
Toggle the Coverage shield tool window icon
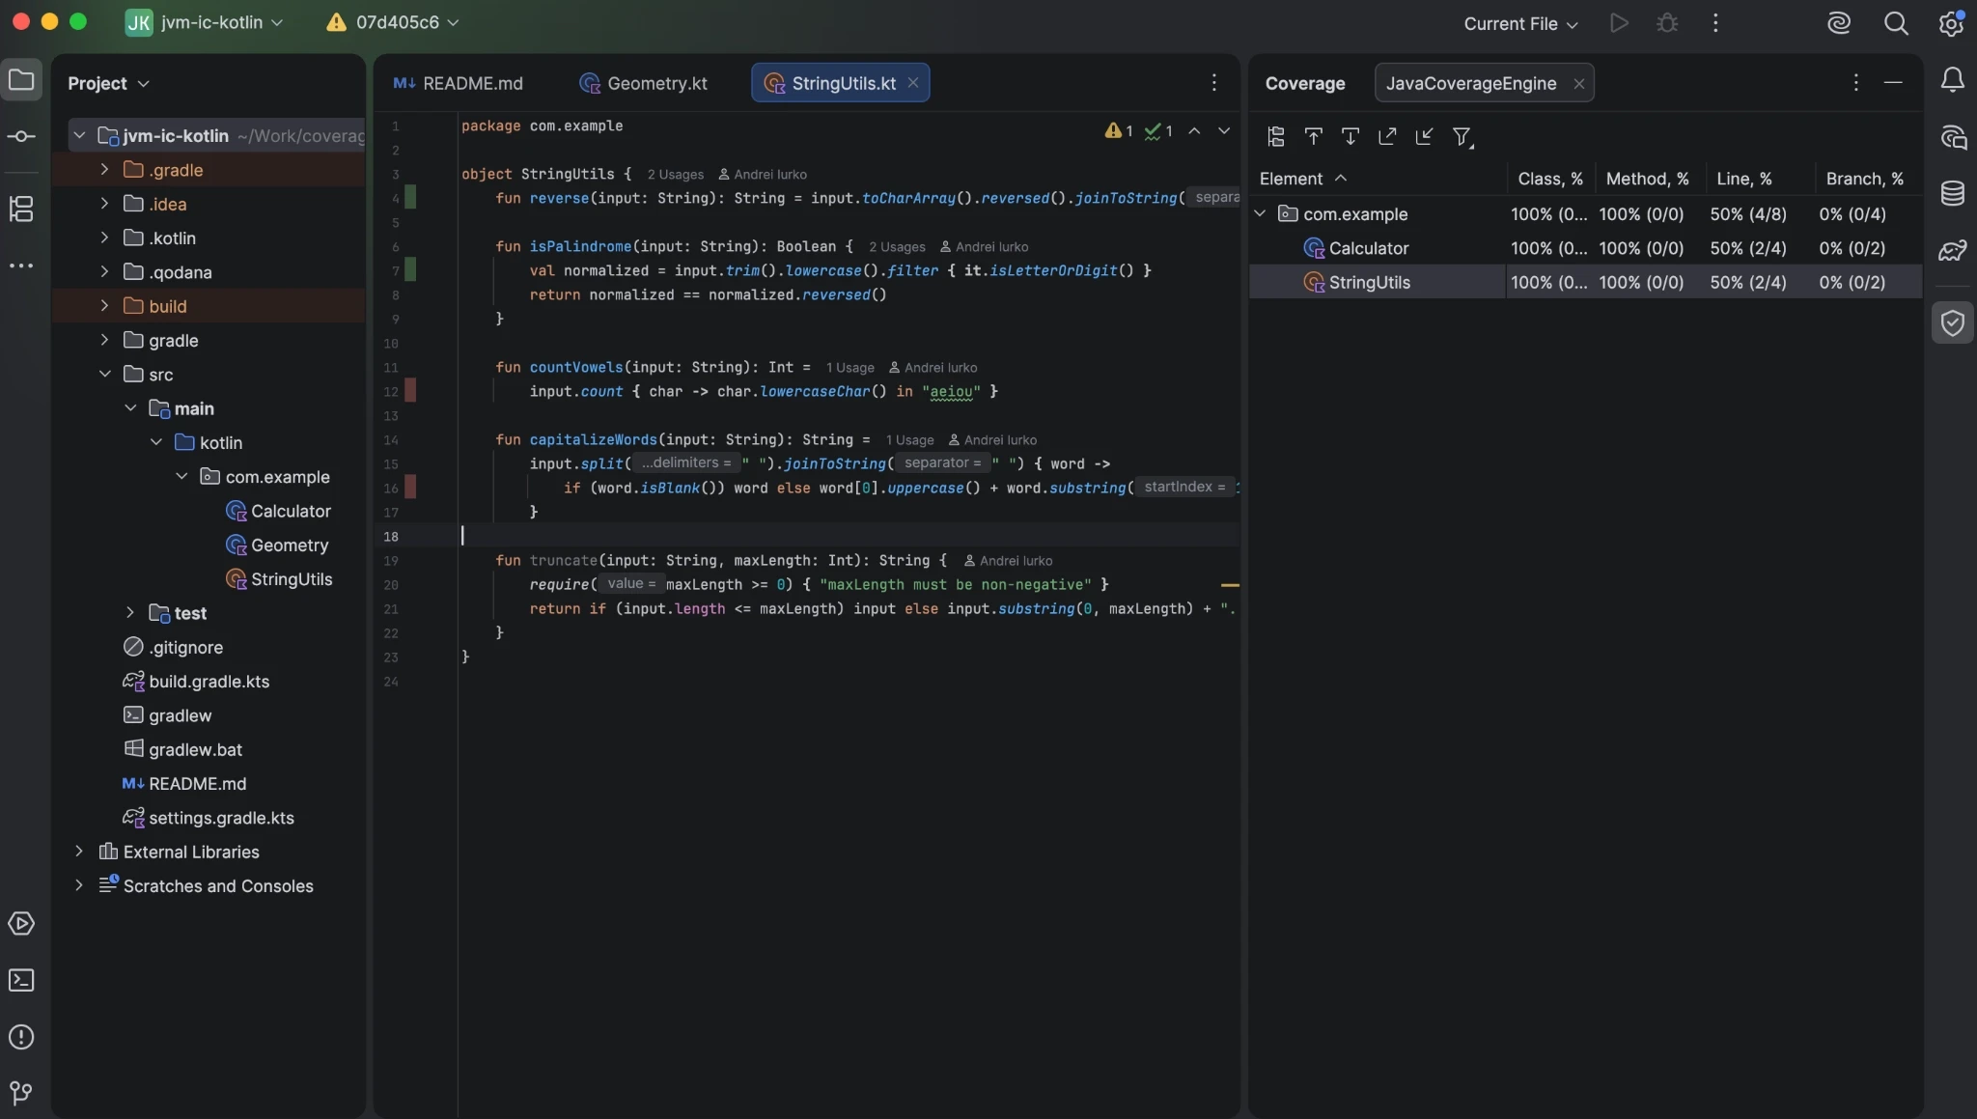tap(1953, 322)
